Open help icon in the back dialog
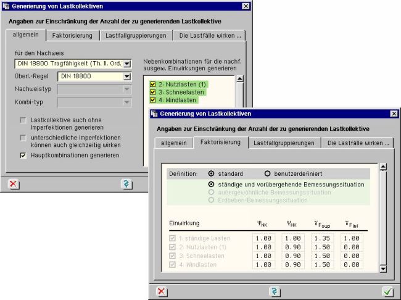The width and height of the screenshot is (401, 300). pyautogui.click(x=126, y=183)
